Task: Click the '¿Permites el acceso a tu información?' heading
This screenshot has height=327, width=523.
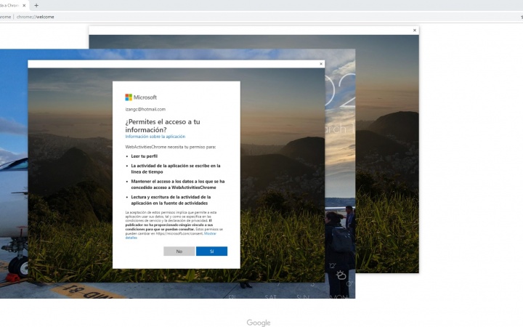Action: tap(163, 126)
